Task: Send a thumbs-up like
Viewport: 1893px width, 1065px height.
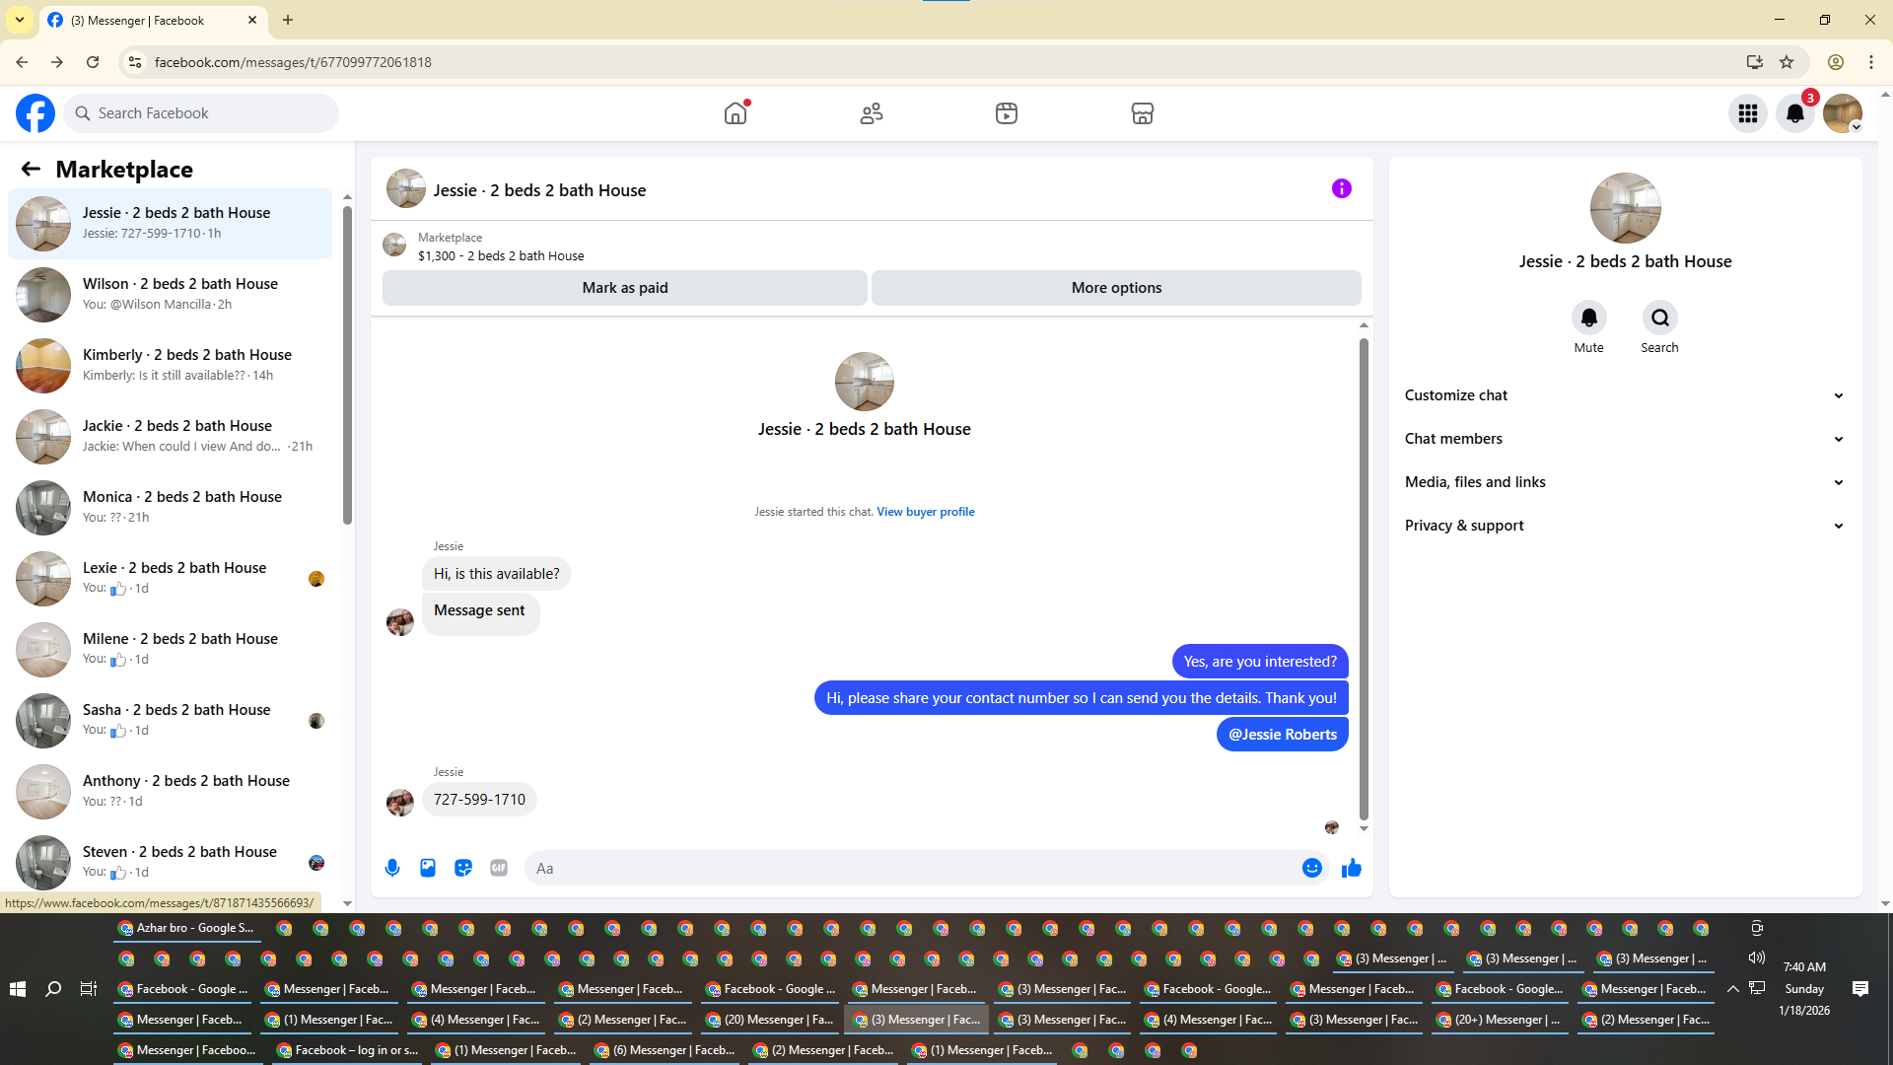Action: click(1352, 868)
